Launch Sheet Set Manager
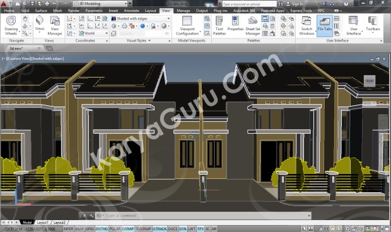This screenshot has height=232, width=391. coord(253,26)
